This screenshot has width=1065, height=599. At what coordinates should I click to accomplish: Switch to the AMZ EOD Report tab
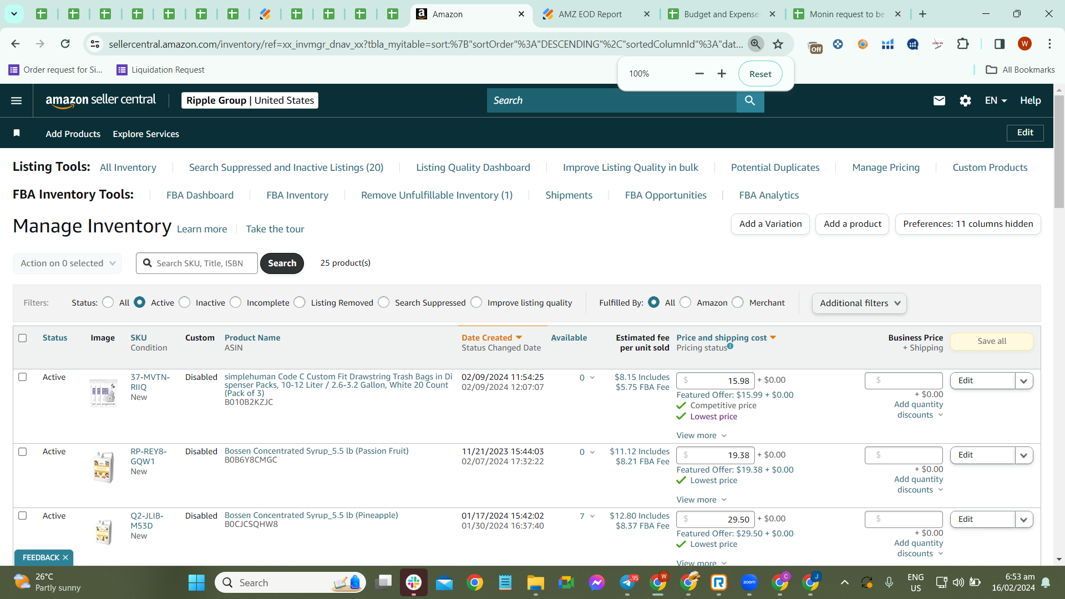(596, 14)
